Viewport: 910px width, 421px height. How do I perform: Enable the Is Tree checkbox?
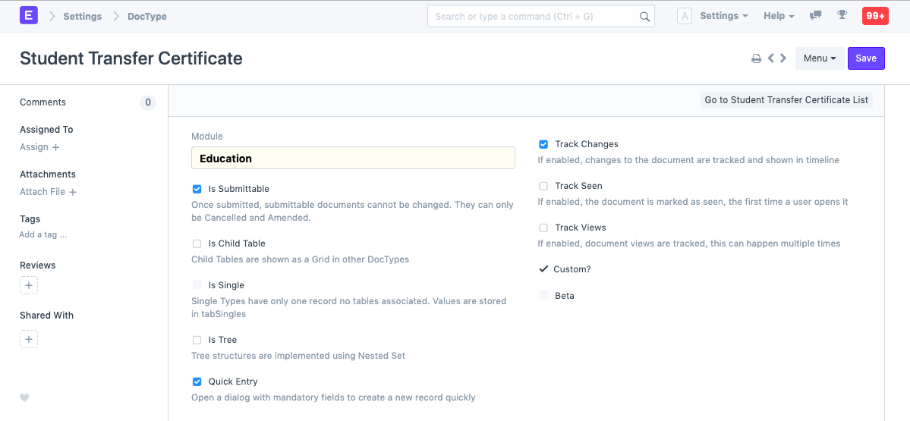point(197,340)
